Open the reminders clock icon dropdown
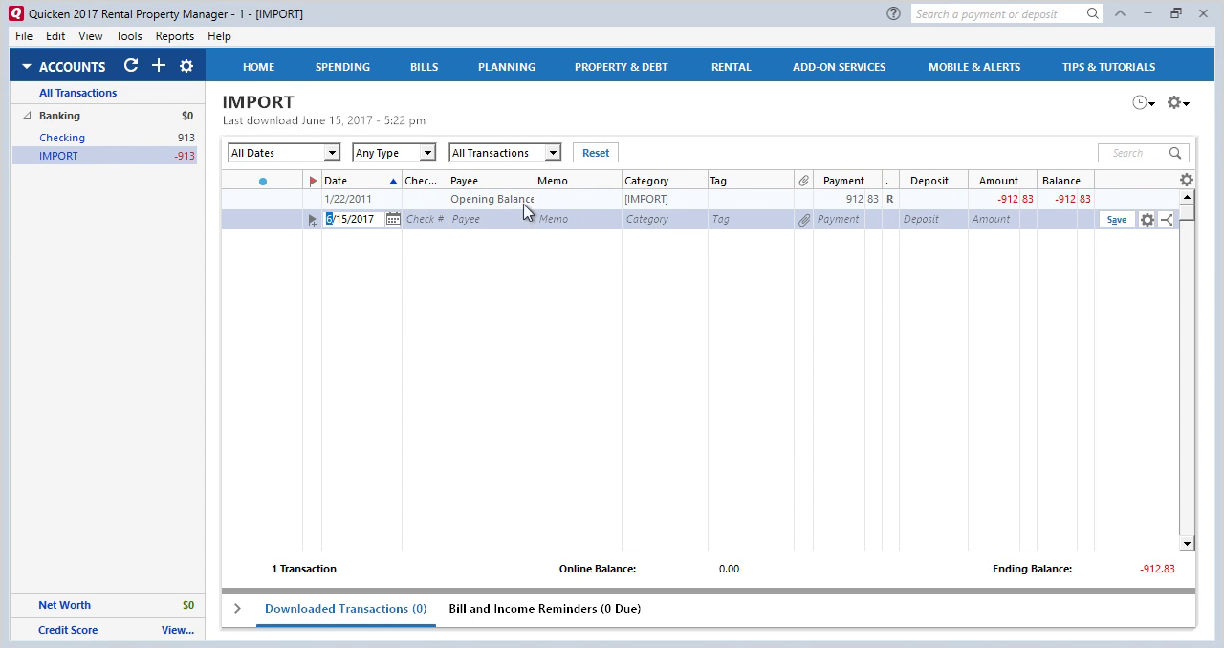 [x=1144, y=103]
